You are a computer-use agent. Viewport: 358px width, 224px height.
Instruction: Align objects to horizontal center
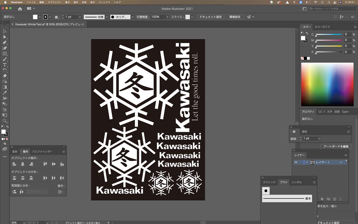coord(23,164)
